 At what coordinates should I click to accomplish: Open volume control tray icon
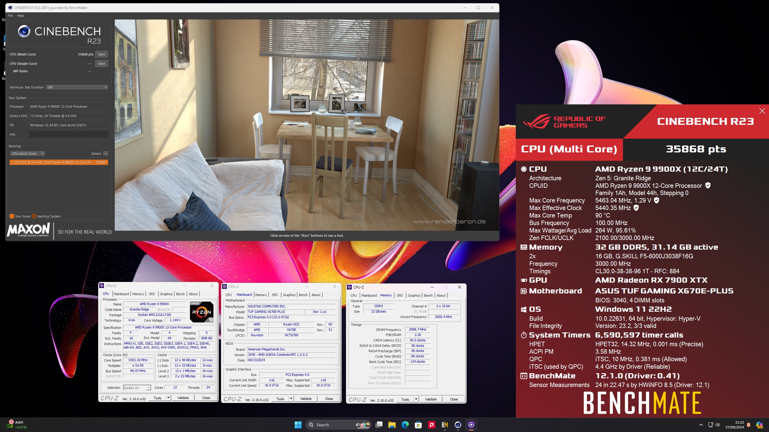[x=718, y=425]
